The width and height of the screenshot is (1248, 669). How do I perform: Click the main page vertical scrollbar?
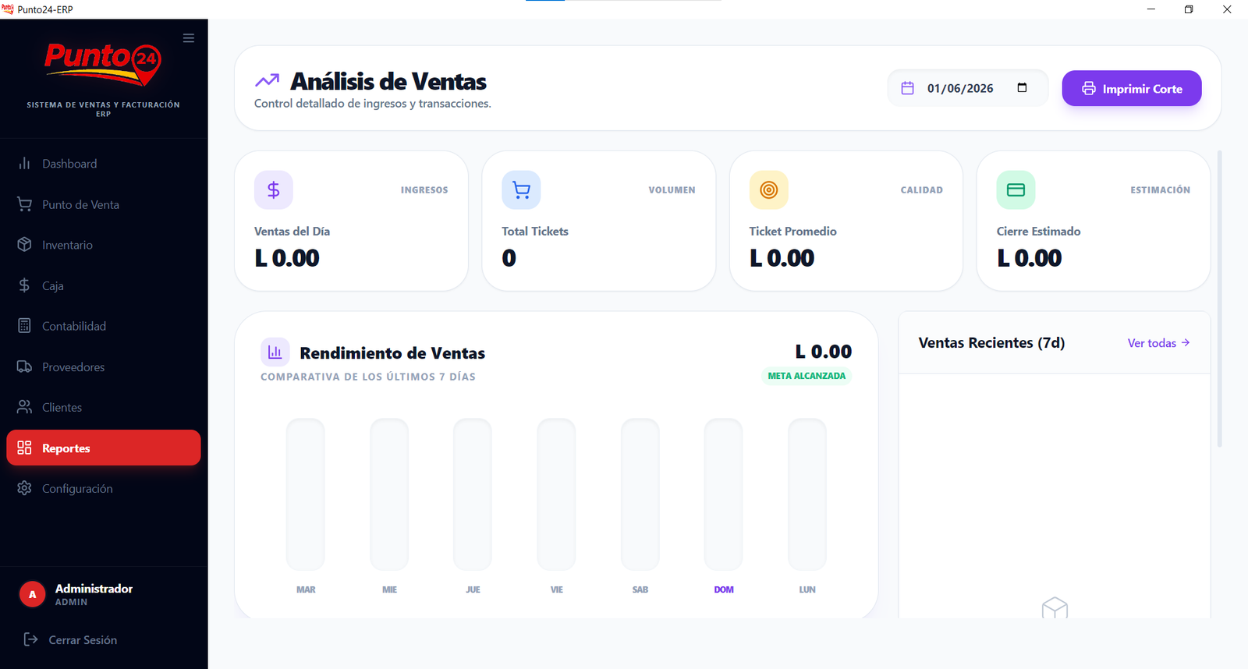1219,299
